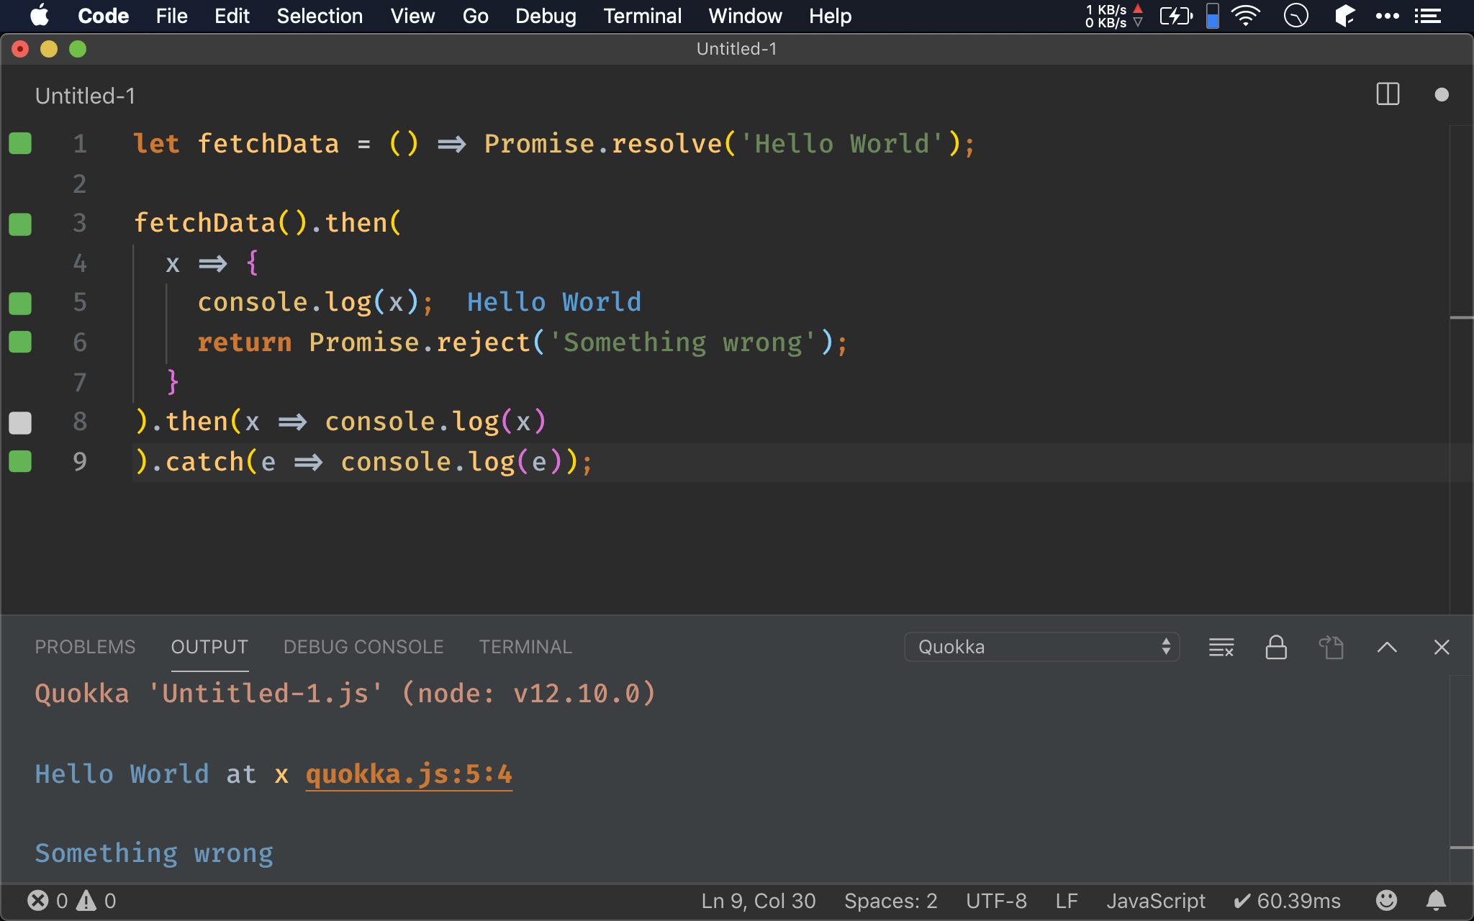Switch to the Debug Console tab

pyautogui.click(x=363, y=647)
